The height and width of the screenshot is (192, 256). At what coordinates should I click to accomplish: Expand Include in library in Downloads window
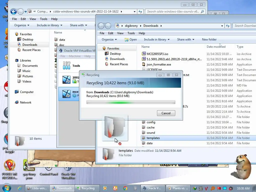(x=157, y=39)
